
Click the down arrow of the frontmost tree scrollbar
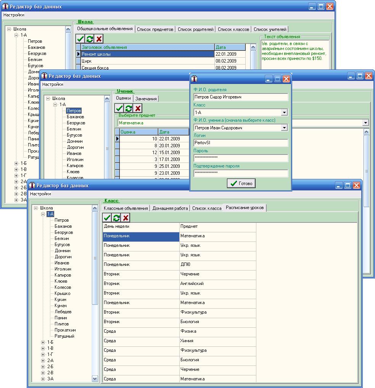coord(95,378)
